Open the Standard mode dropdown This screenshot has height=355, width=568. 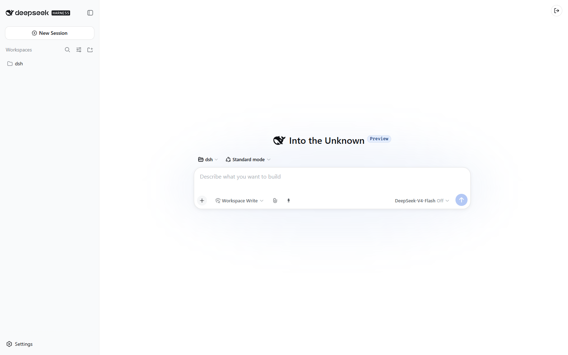248,159
